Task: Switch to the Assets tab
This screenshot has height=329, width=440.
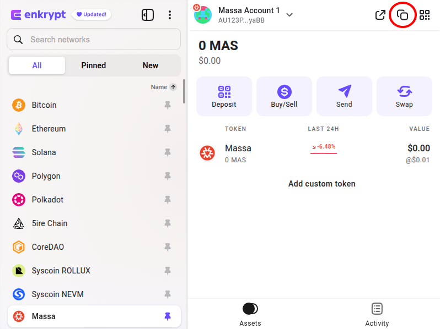Action: (x=250, y=315)
